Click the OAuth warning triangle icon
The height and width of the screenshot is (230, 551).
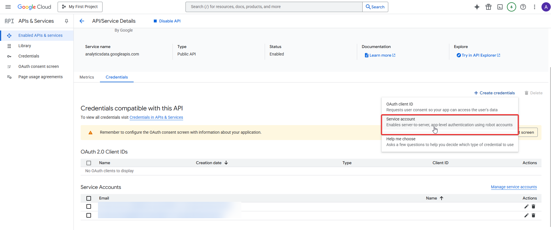coord(90,133)
